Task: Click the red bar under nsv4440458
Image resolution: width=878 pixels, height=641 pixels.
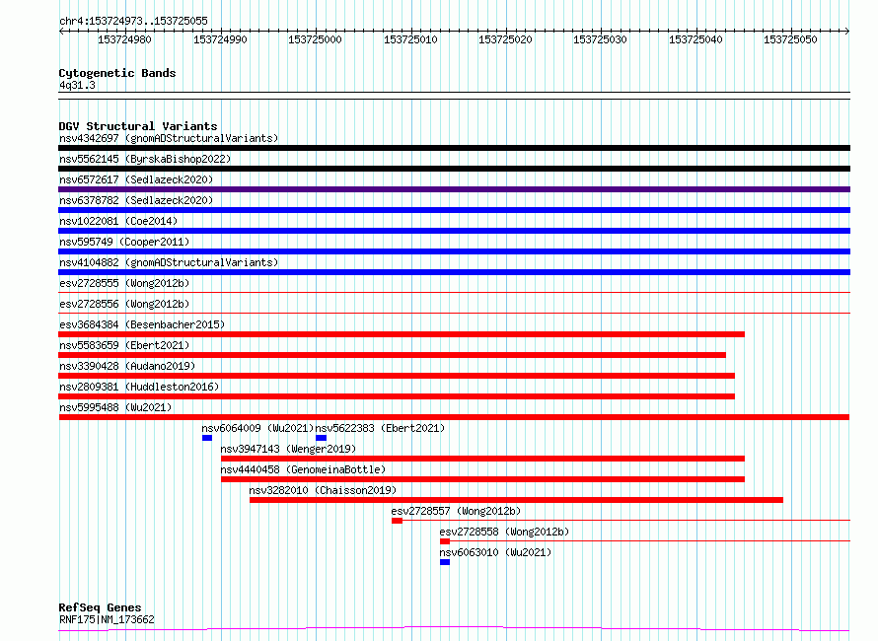Action: pyautogui.click(x=482, y=479)
